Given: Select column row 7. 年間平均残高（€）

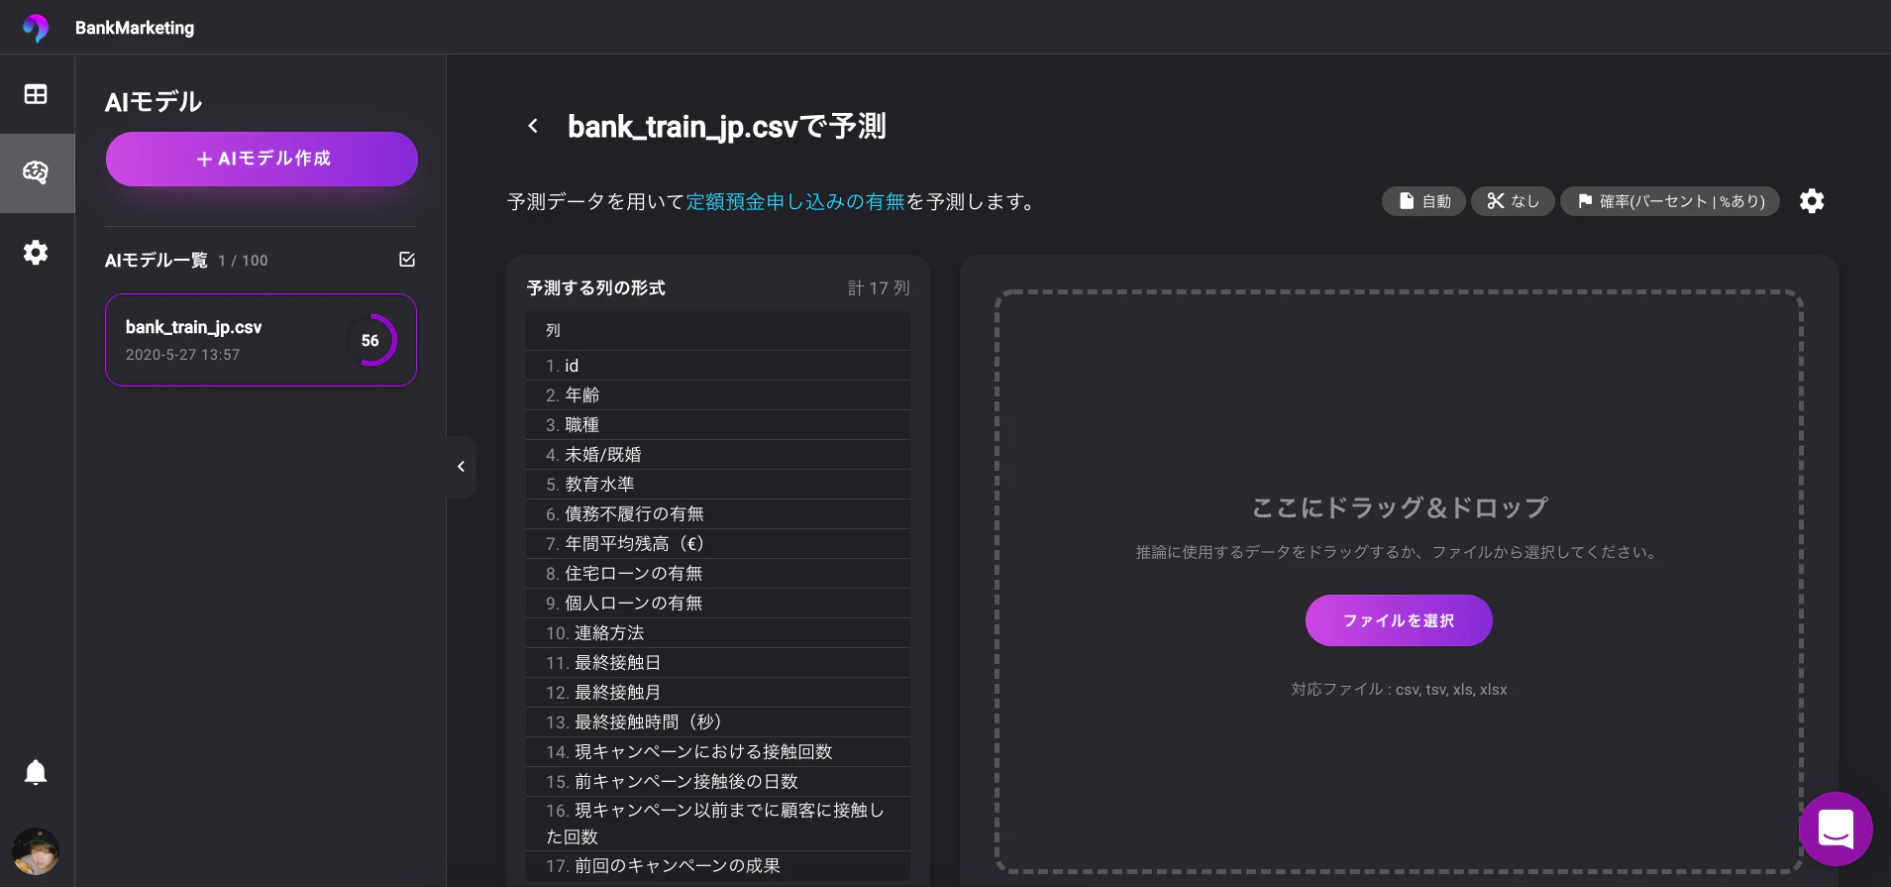Looking at the screenshot, I should (718, 544).
